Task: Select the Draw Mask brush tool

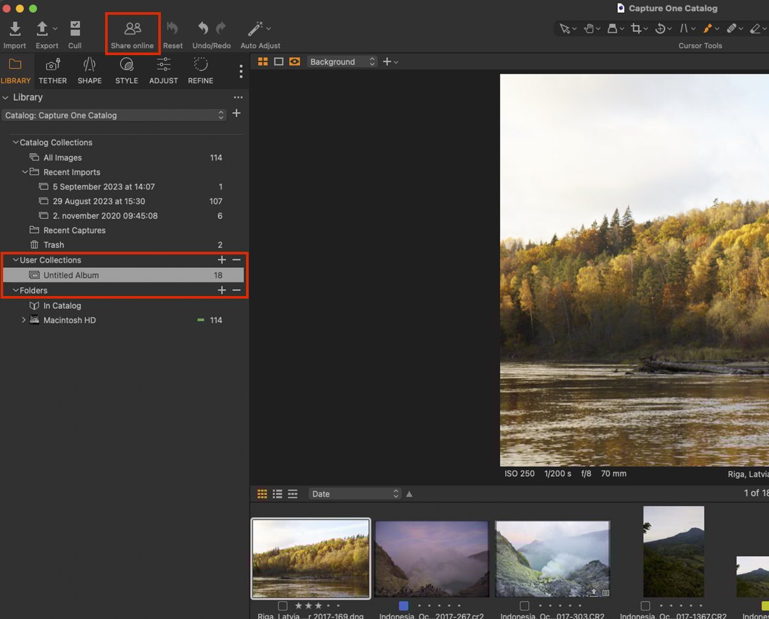Action: 709,29
